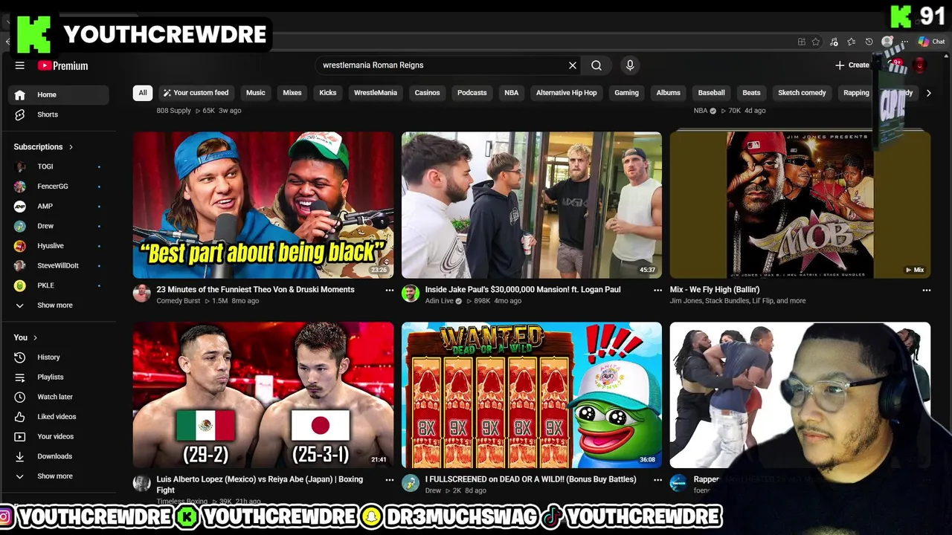Open Jake Paul's Mansion video thumbnail
952x535 pixels.
(x=532, y=205)
